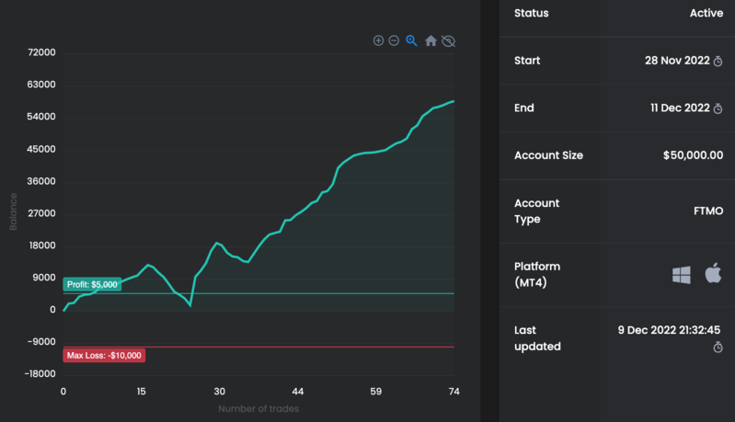This screenshot has height=422, width=735.
Task: Click the stopwatch icon beside End date
Action: coord(718,108)
